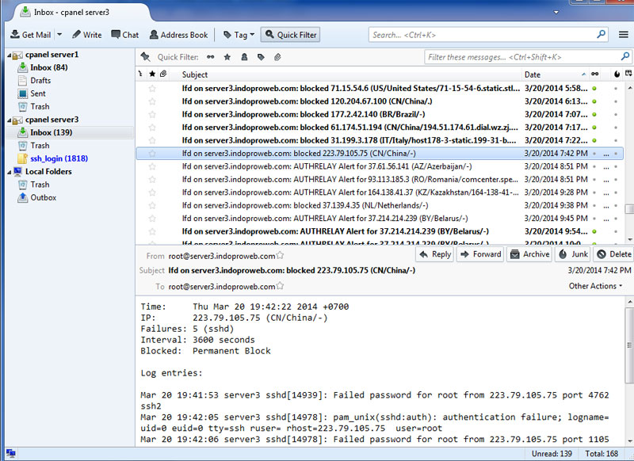Viewport: 634px width, 461px height.
Task: Open the Chat toolbar button
Action: point(125,35)
